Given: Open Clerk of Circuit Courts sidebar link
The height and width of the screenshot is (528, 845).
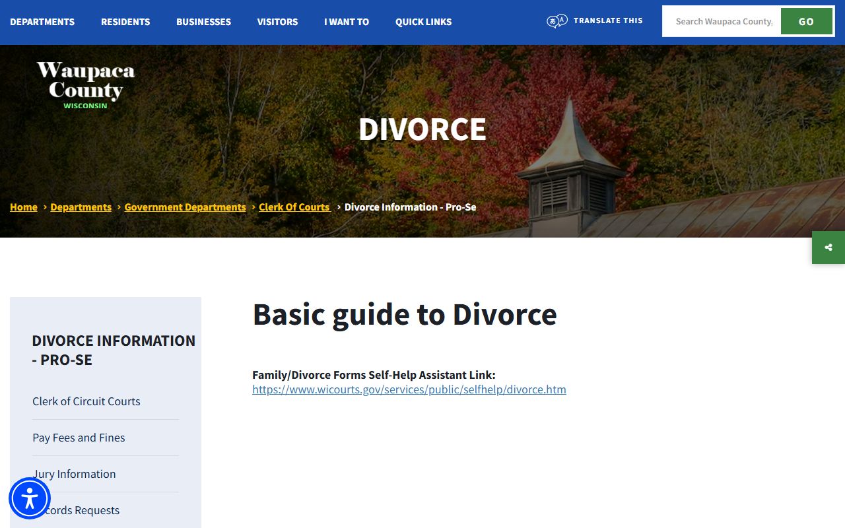Looking at the screenshot, I should pyautogui.click(x=86, y=401).
